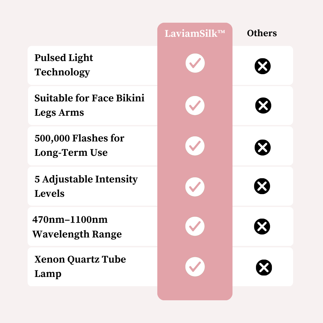Click the checkmark beside 500,000 Flashes

195,146
